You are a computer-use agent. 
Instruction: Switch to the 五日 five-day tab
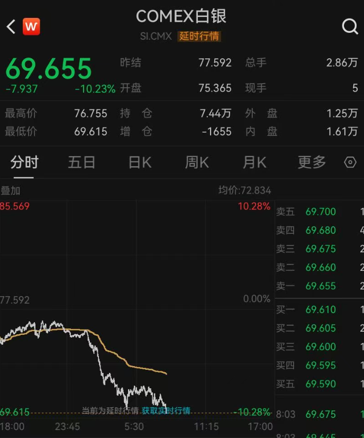(81, 162)
